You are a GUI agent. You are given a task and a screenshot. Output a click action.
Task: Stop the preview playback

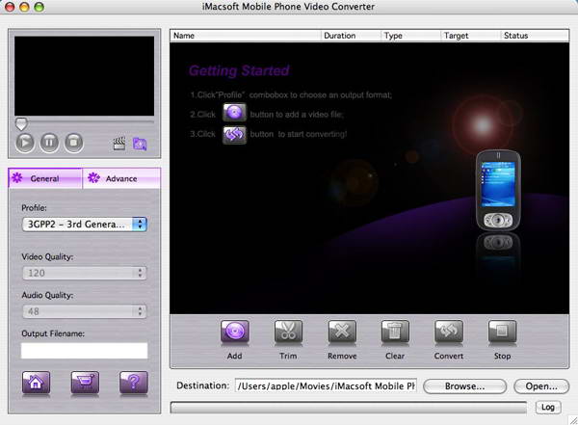[74, 143]
